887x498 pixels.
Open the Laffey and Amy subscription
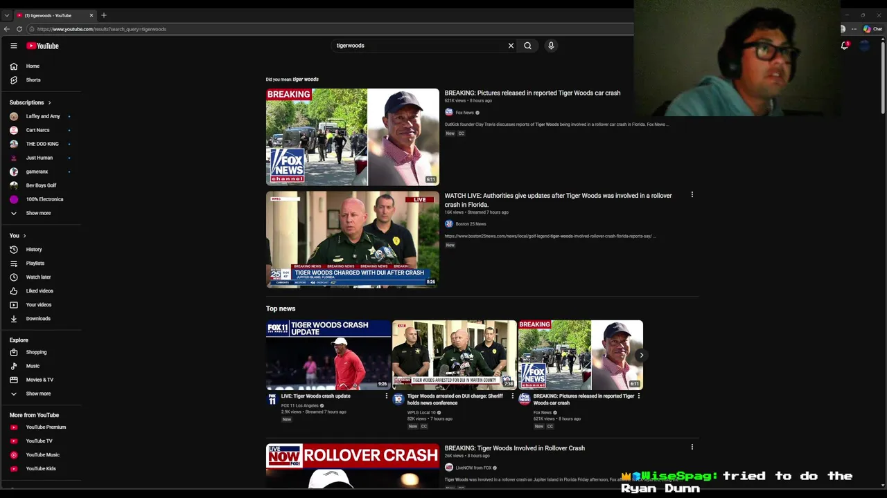tap(42, 116)
